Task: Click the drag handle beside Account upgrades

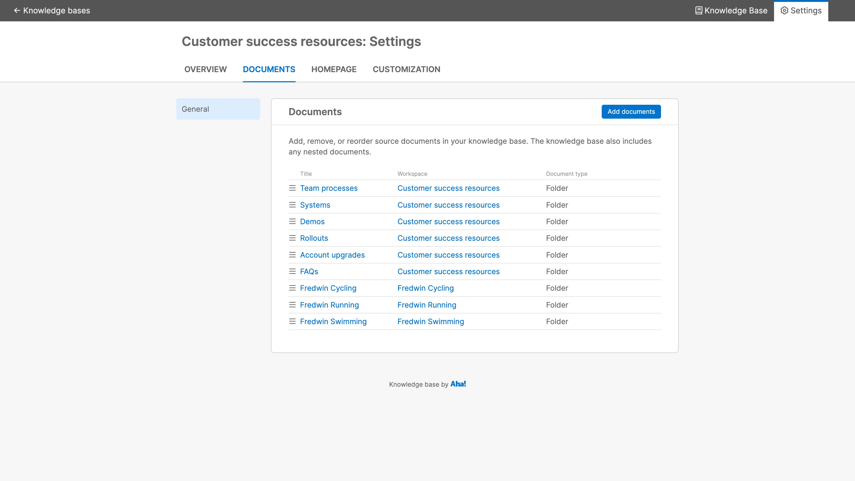Action: click(x=292, y=255)
